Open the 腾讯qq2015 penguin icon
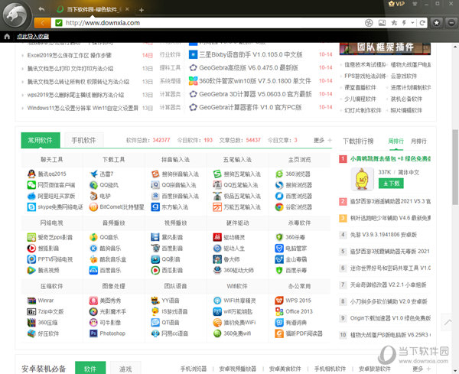 pyautogui.click(x=31, y=174)
